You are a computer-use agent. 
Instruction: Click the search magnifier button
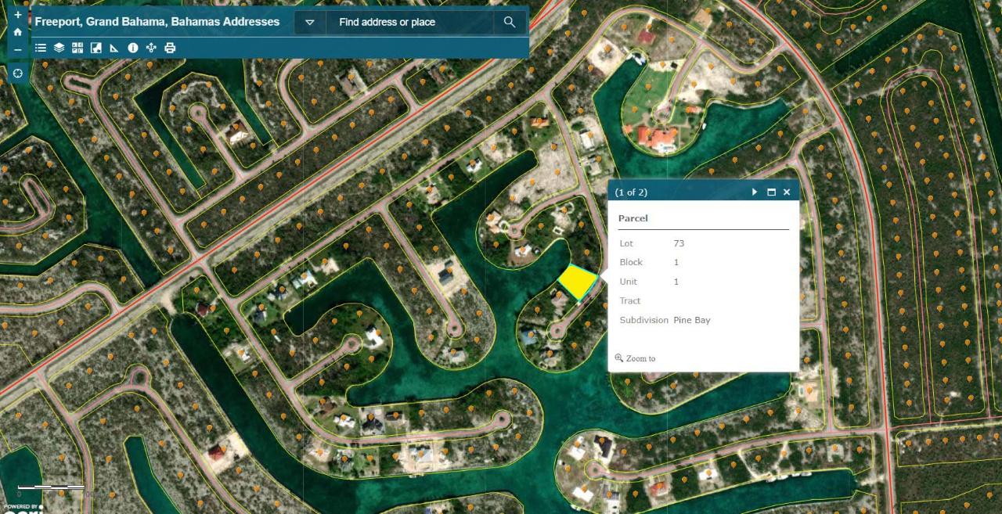coord(510,22)
